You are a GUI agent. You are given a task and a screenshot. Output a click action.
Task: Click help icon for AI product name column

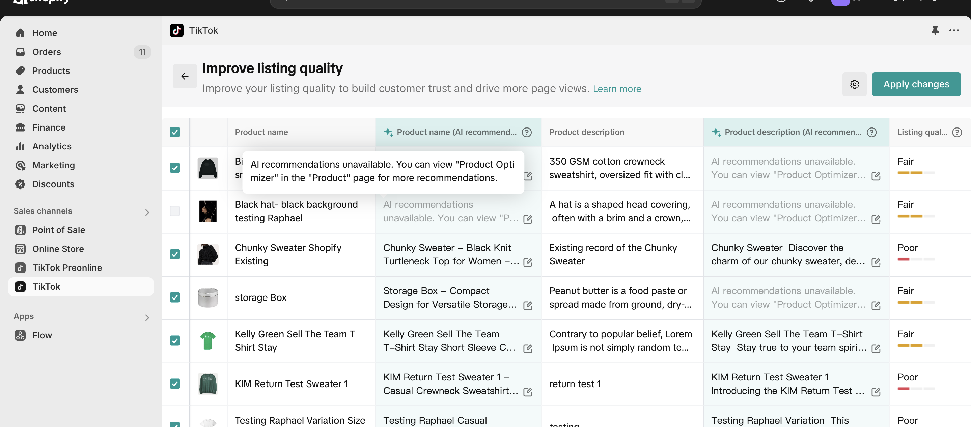527,132
